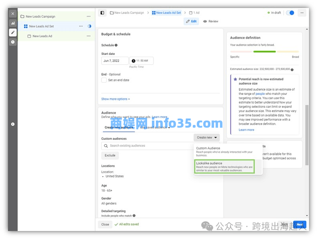Click the All edits saved status
Viewport: 317px width, 239px height.
[x=127, y=224]
